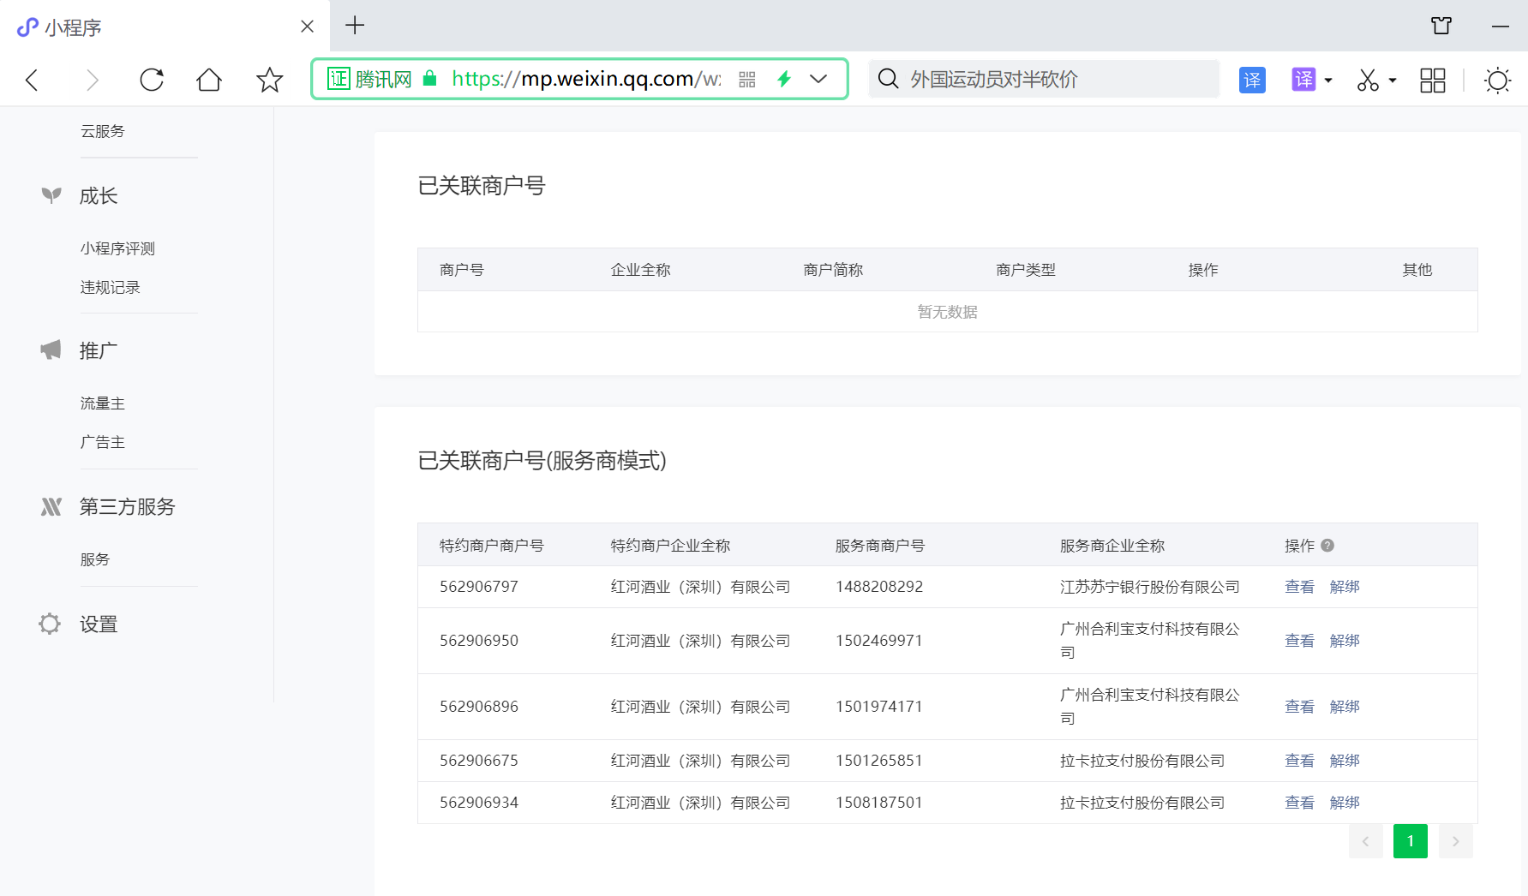Toggle the brightness sun icon
Screen dimensions: 1528x896
(1497, 80)
